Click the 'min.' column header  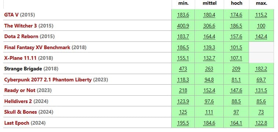(183, 3)
